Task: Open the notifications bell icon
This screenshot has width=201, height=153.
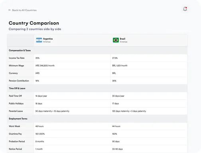Action: point(185,9)
